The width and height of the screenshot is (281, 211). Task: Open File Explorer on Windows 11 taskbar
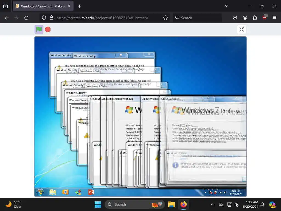(x=172, y=204)
